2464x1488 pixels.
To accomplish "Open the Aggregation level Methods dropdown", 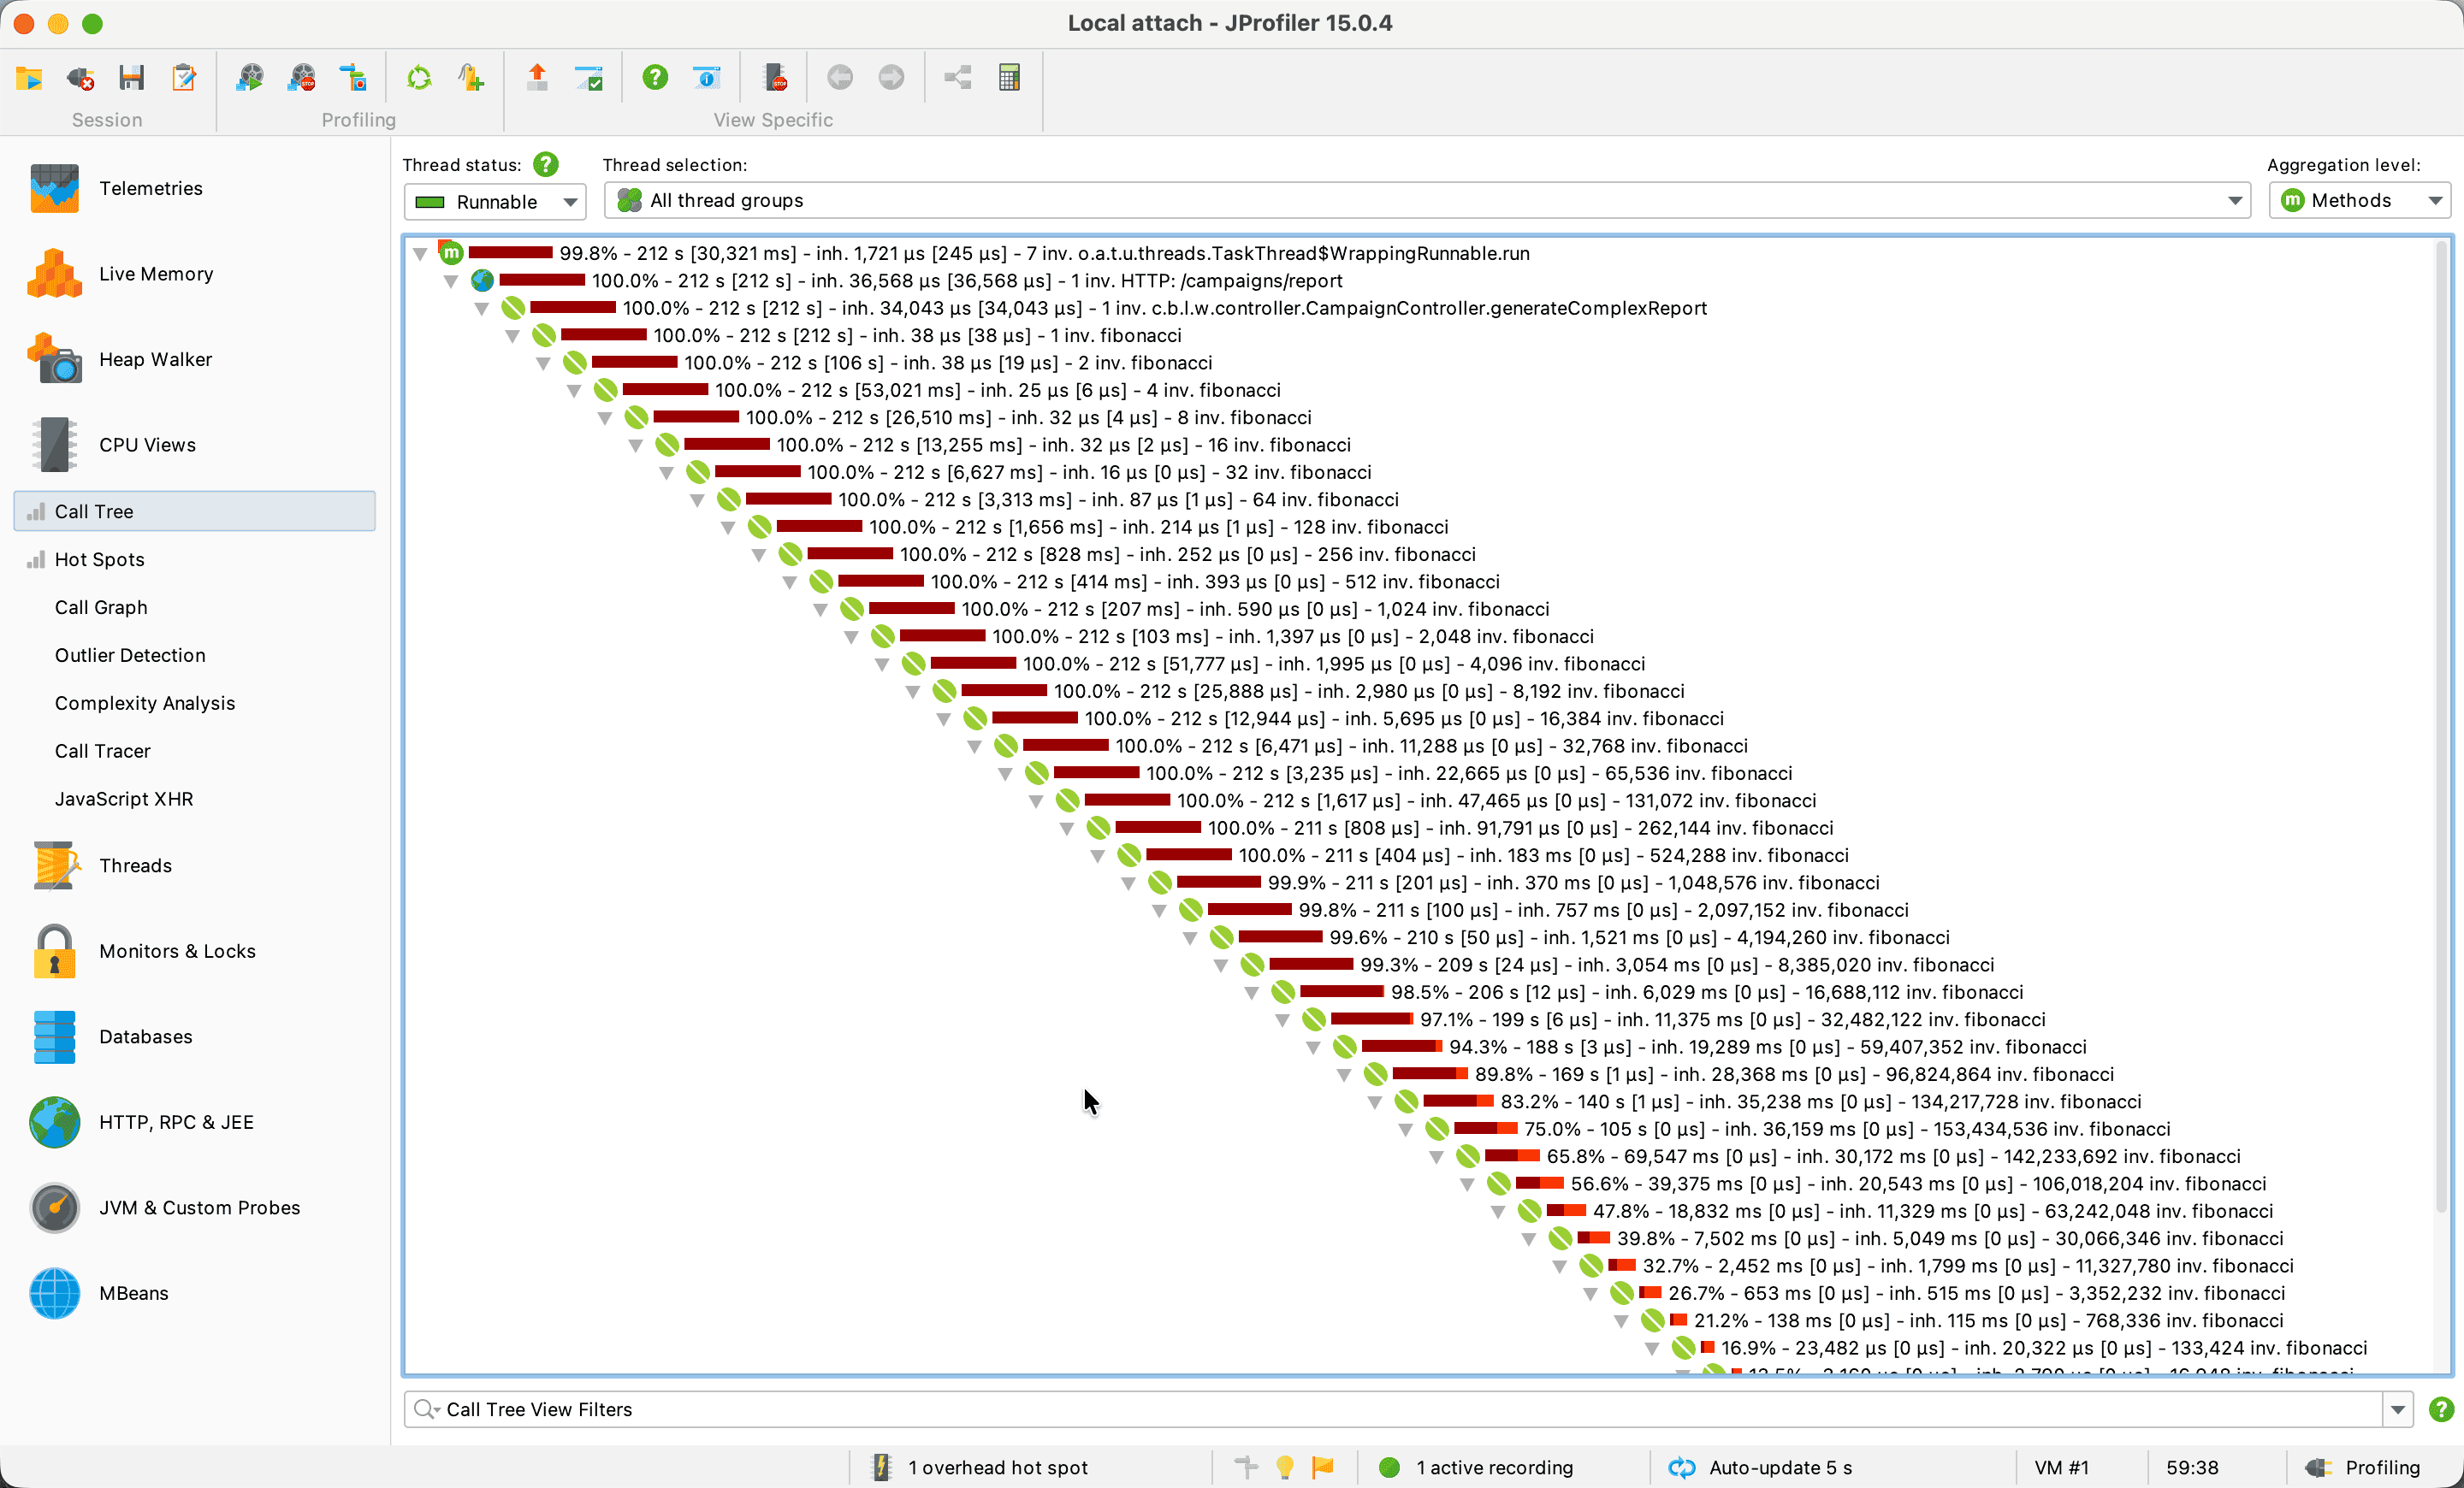I will (2359, 201).
